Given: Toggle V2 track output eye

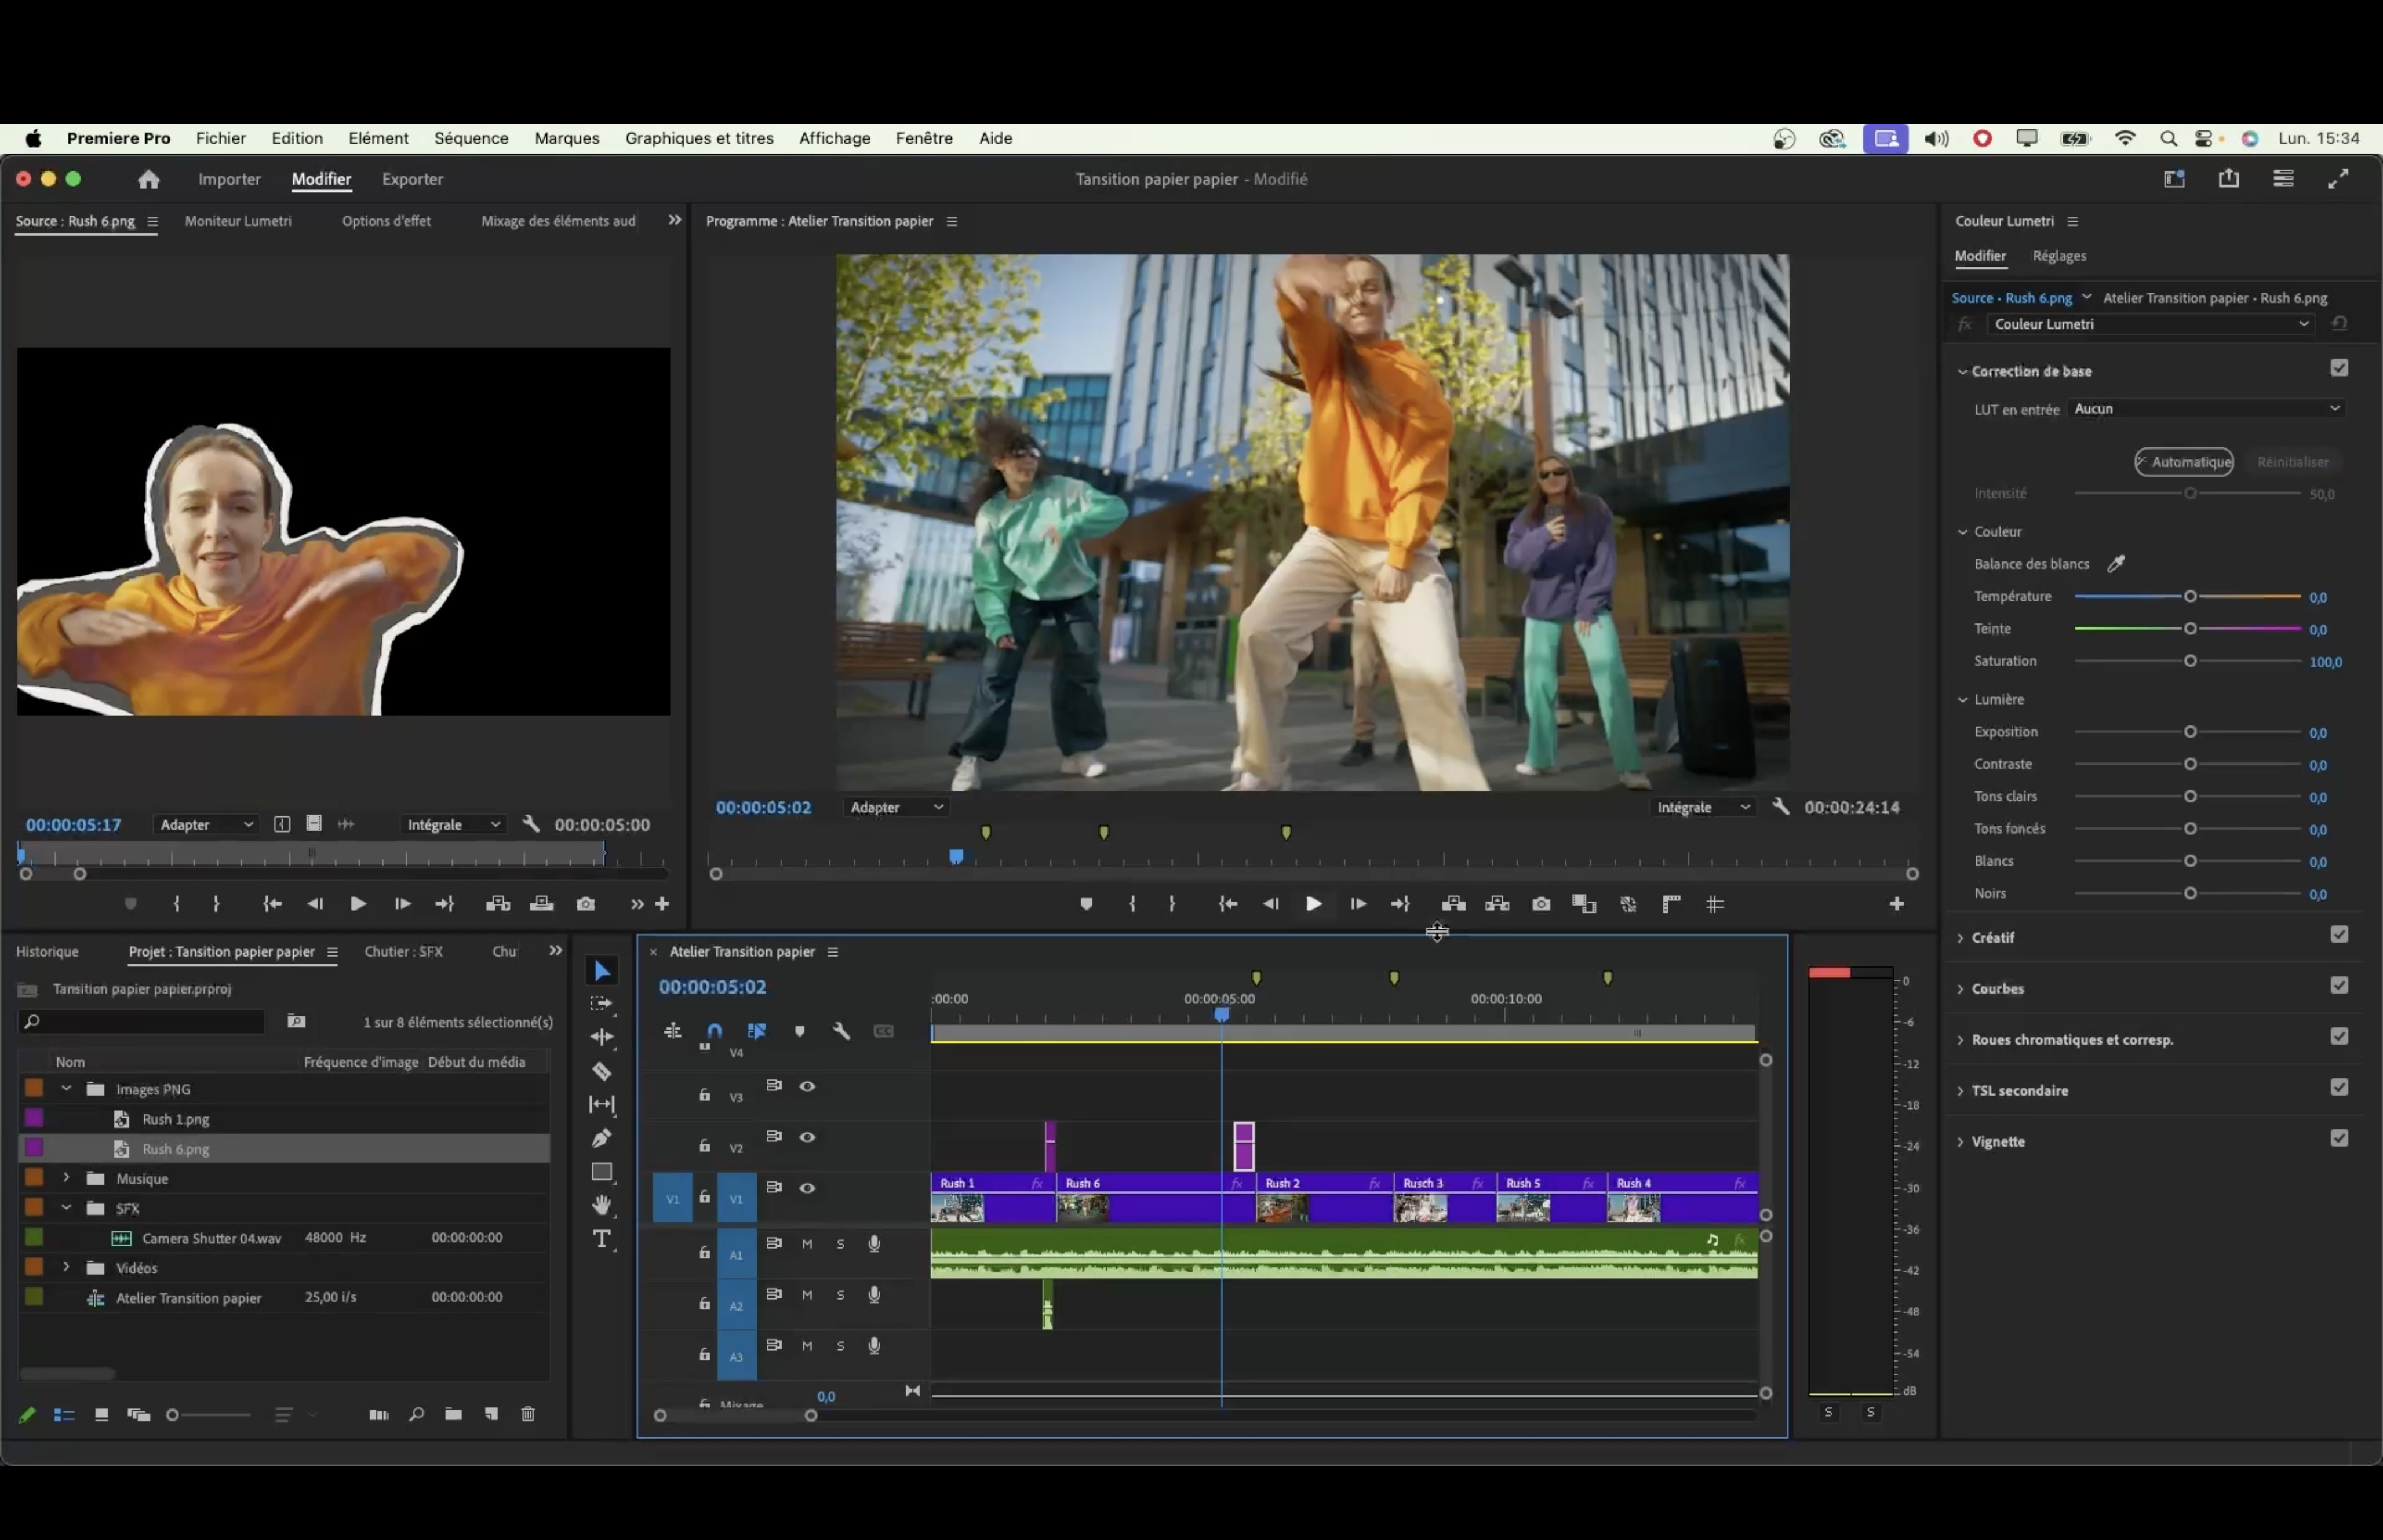Looking at the screenshot, I should tap(807, 1137).
